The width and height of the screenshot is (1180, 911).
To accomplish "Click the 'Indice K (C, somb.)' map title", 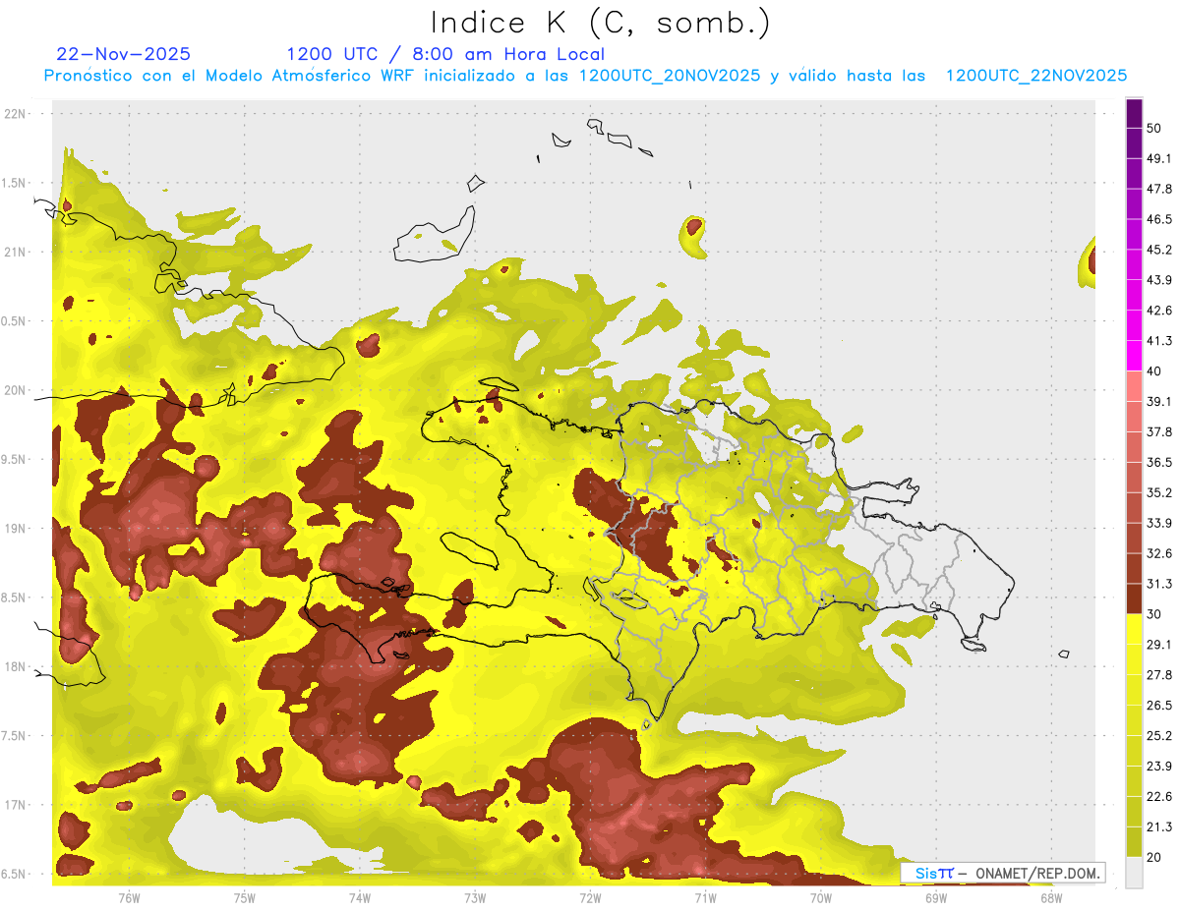I will [x=600, y=24].
